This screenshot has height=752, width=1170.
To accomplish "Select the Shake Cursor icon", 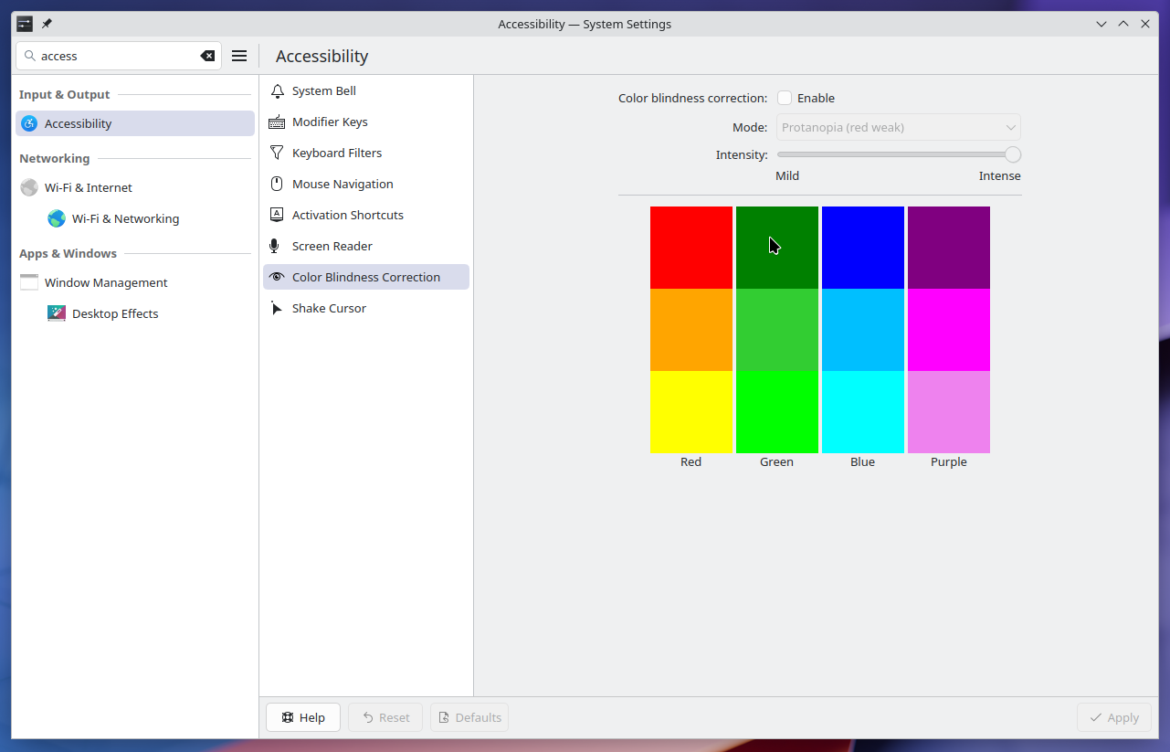I will [277, 308].
